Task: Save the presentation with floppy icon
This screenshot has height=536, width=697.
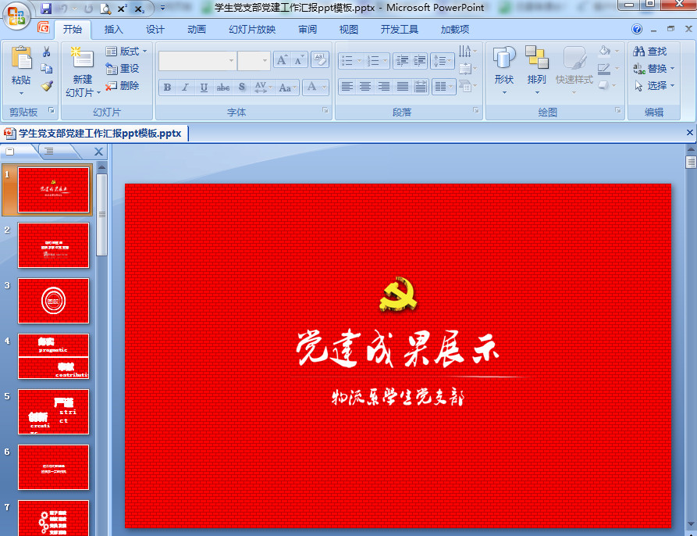Action: (x=46, y=8)
